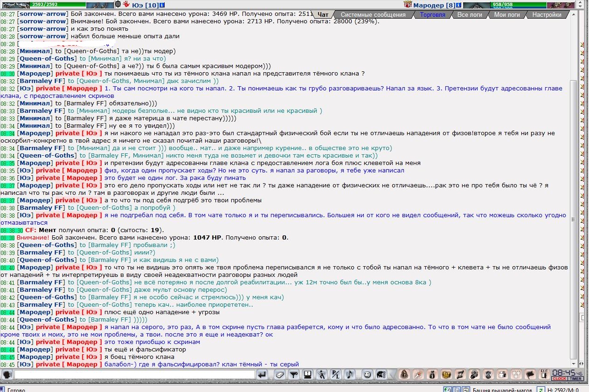
Task: Click player name Юэ [10] in header
Action: (145, 5)
